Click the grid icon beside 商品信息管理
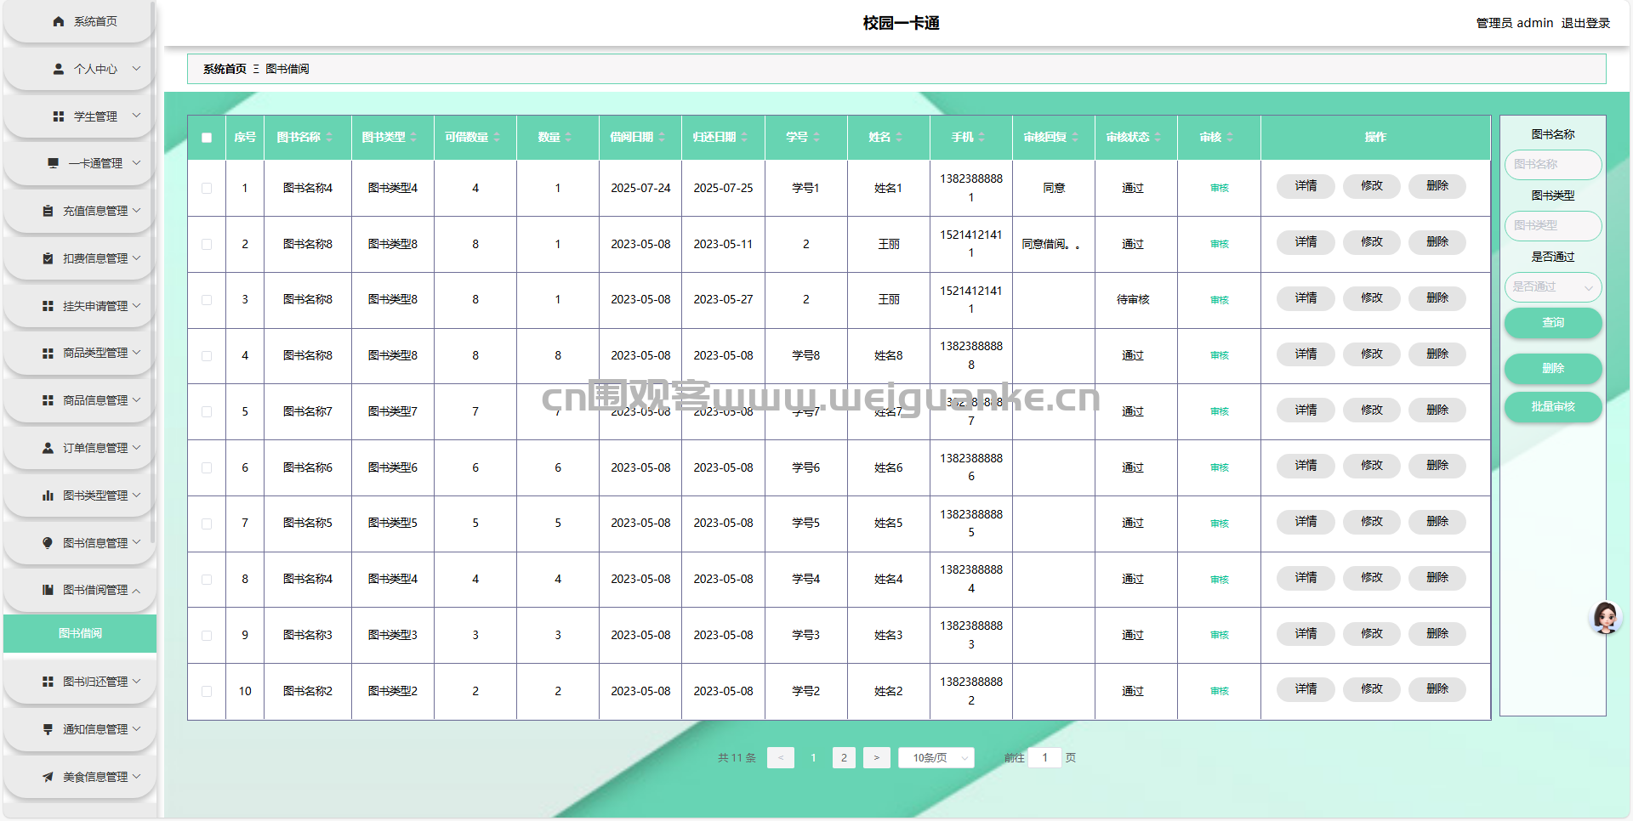 [48, 400]
